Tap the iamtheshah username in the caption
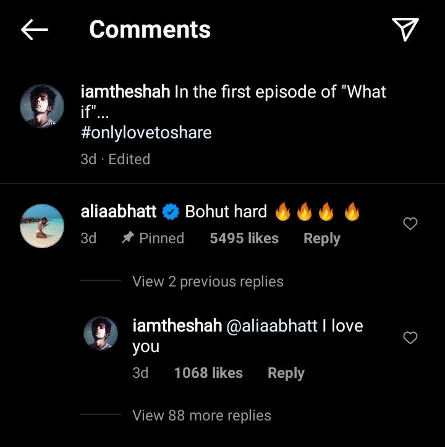The image size is (445, 447). click(125, 92)
